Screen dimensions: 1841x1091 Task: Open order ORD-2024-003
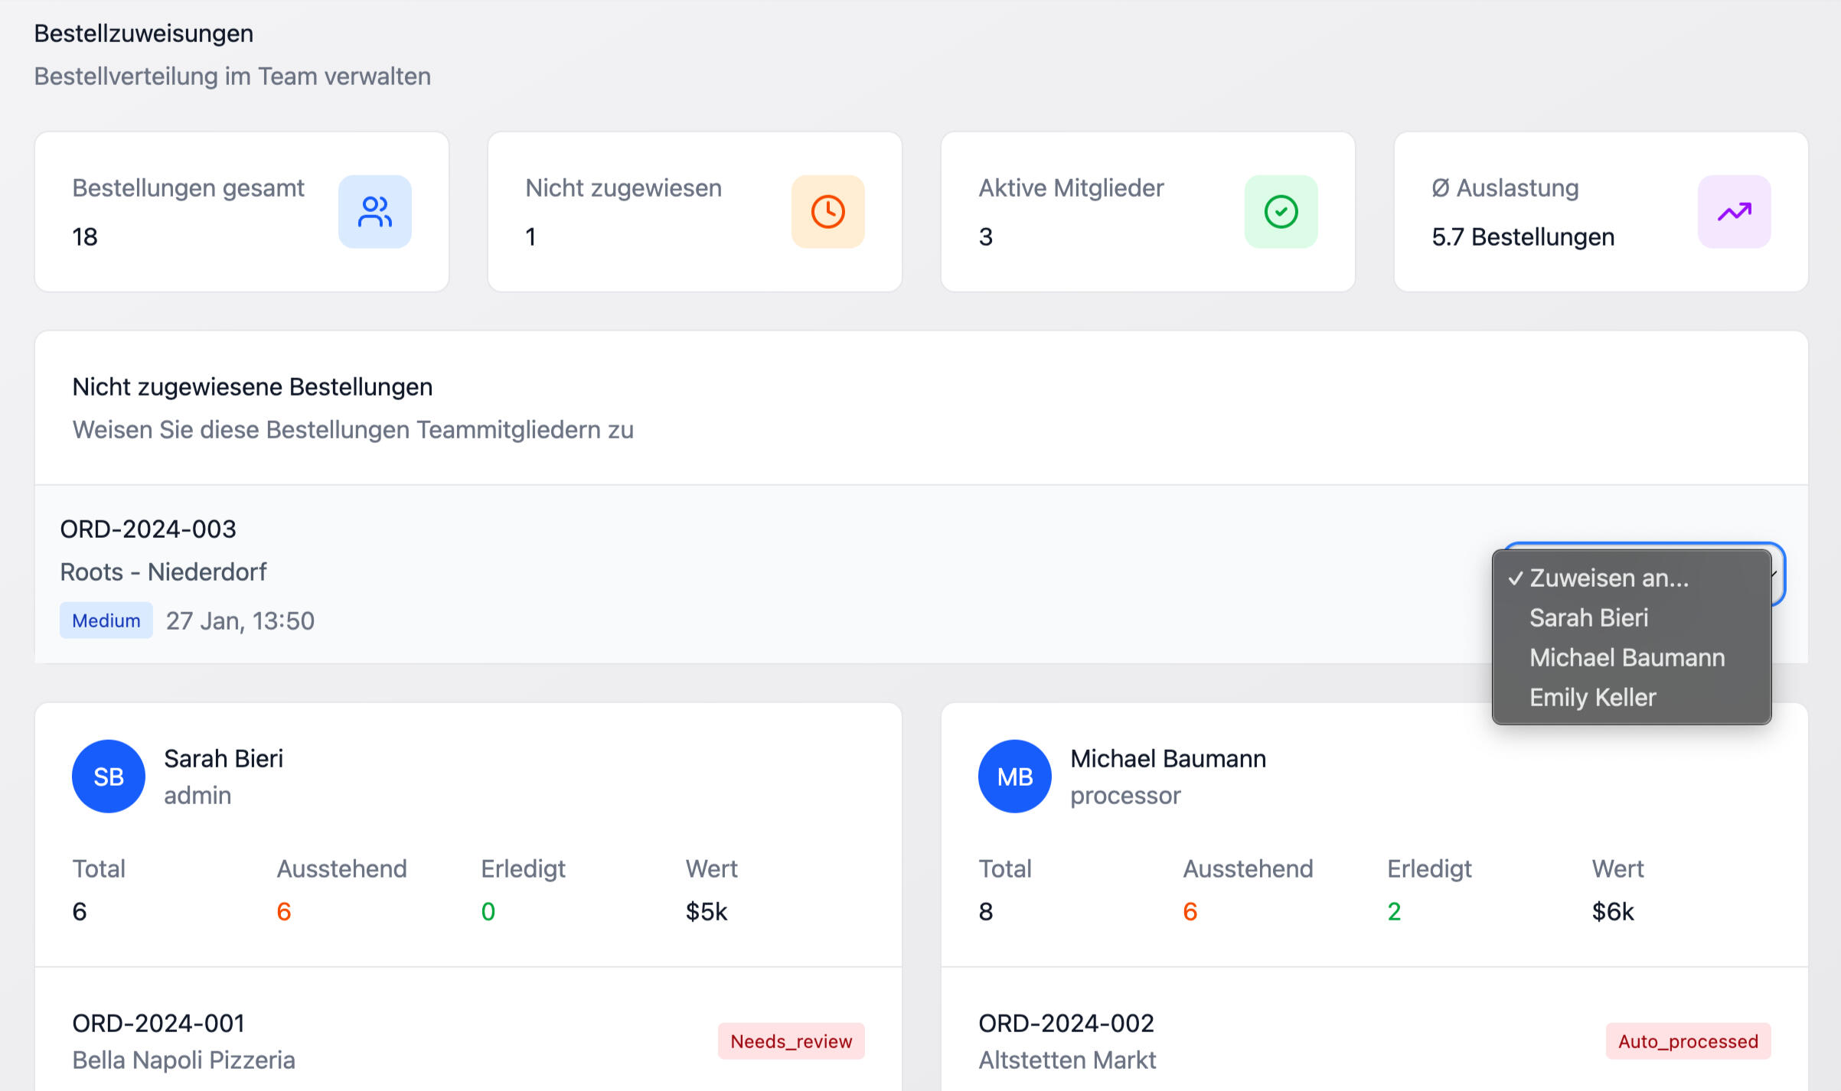pyautogui.click(x=149, y=529)
